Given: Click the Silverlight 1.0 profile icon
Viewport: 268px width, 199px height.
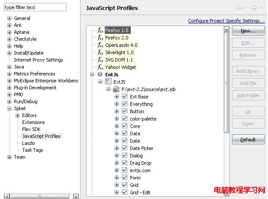Looking at the screenshot, I should click(x=100, y=52).
